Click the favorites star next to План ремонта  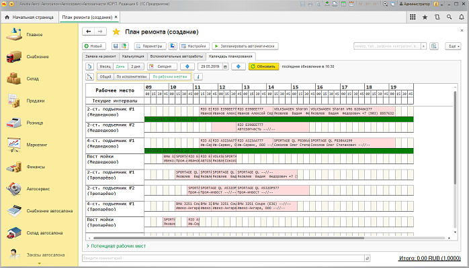click(x=116, y=31)
